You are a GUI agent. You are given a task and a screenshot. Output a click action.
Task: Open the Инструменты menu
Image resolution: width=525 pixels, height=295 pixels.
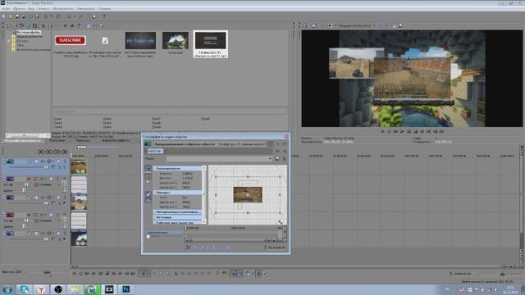point(63,9)
